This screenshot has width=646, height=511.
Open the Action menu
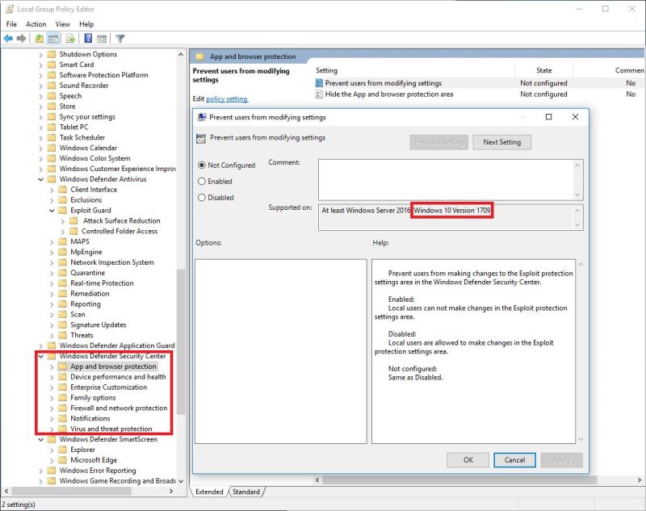(x=36, y=24)
